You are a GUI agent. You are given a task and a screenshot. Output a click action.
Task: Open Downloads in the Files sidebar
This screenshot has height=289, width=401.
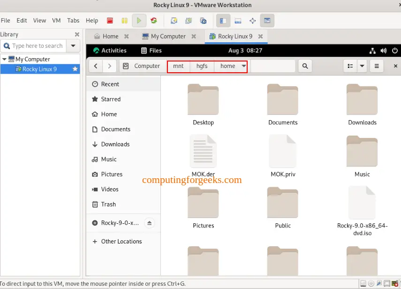(x=123, y=144)
